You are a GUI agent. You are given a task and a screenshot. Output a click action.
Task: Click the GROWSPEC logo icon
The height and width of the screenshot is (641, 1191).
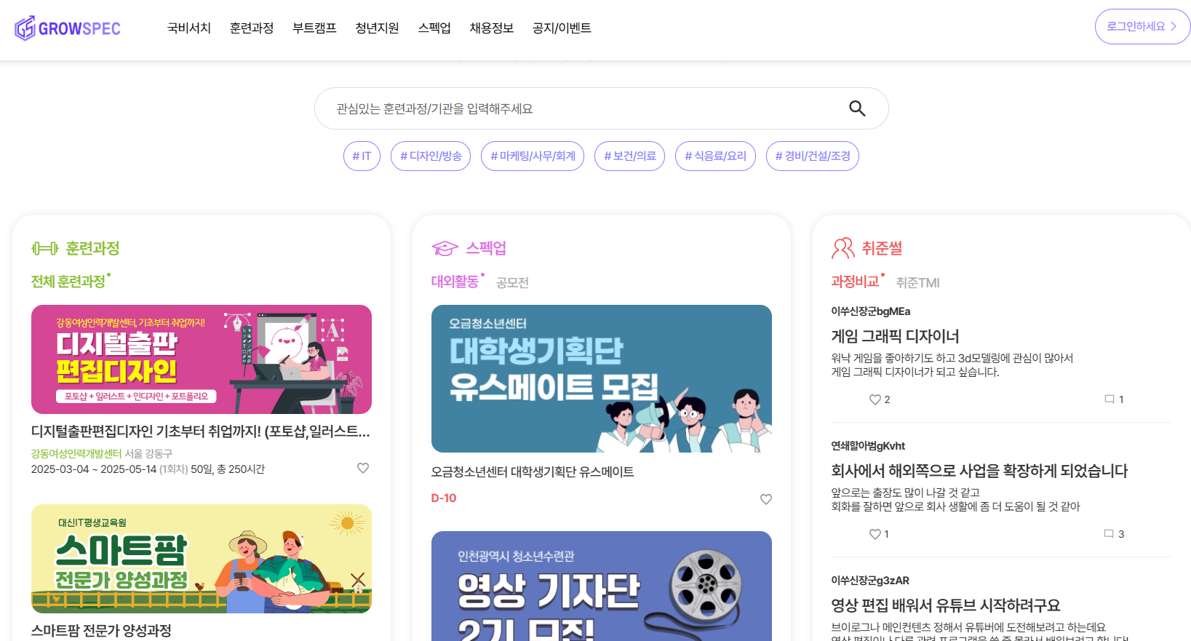click(25, 28)
